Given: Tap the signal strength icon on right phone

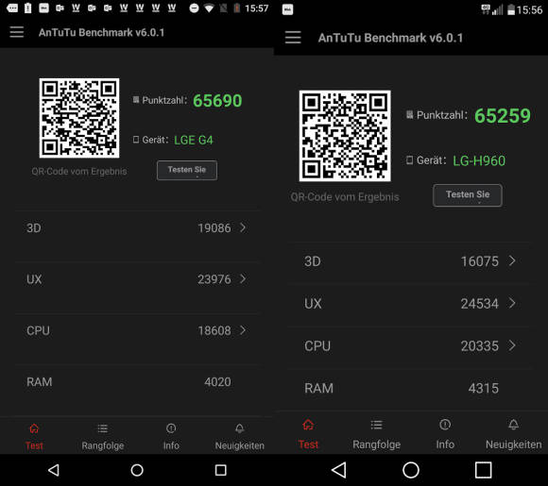Looking at the screenshot, I should [497, 9].
